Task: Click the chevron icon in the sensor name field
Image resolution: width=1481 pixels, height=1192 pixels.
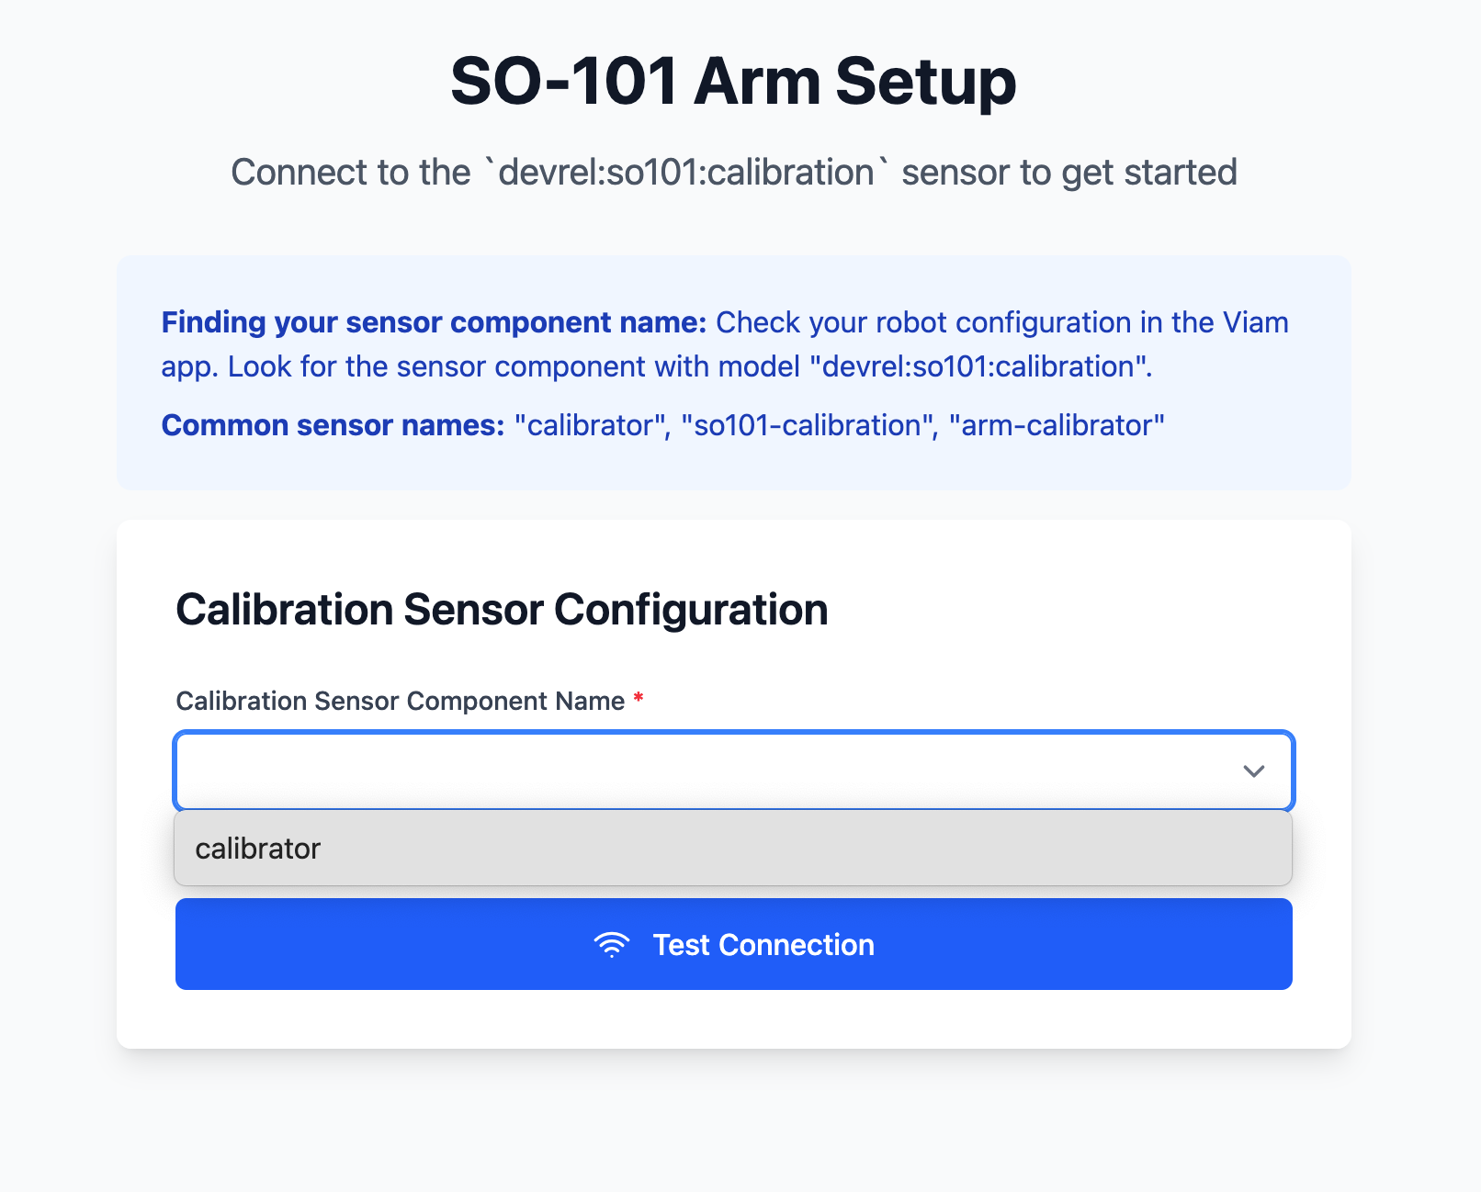Action: coord(1253,771)
